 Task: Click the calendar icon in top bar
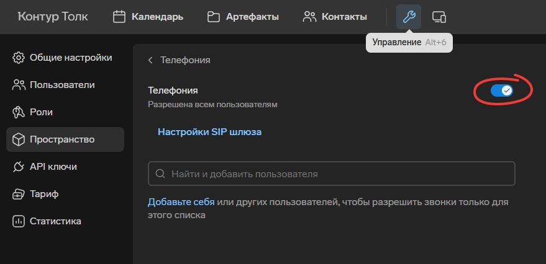[x=119, y=17]
